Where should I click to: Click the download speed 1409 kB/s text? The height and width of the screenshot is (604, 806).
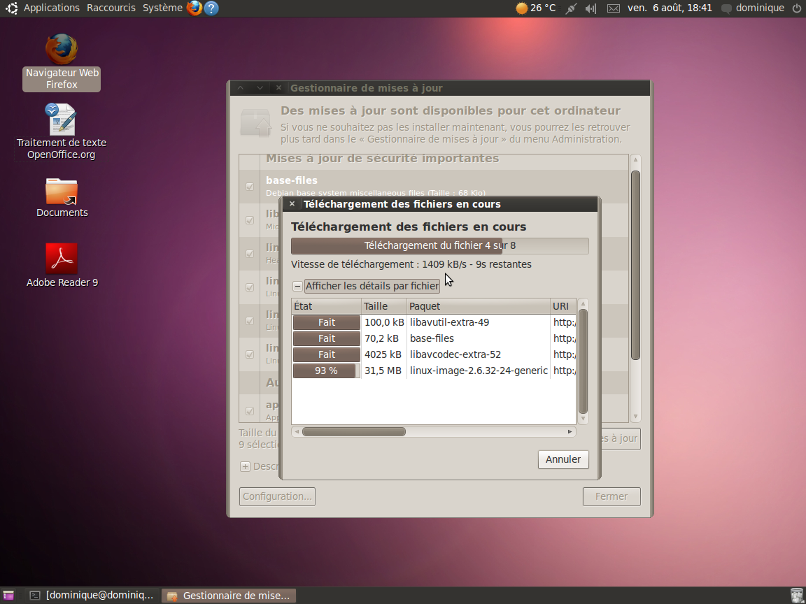pos(444,264)
